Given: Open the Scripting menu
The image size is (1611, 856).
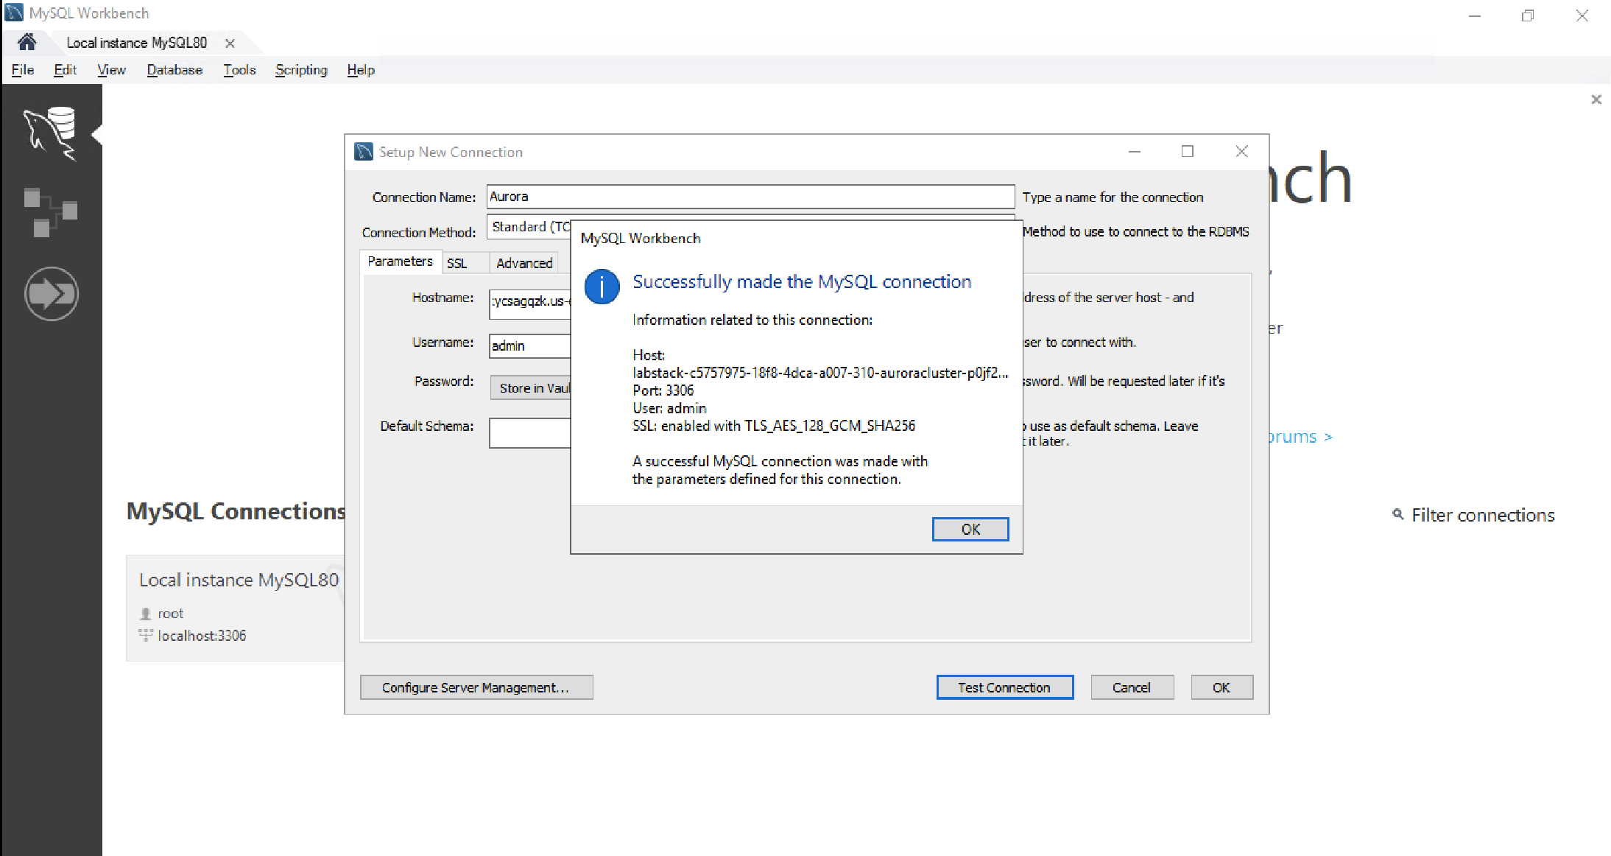Looking at the screenshot, I should pyautogui.click(x=301, y=70).
